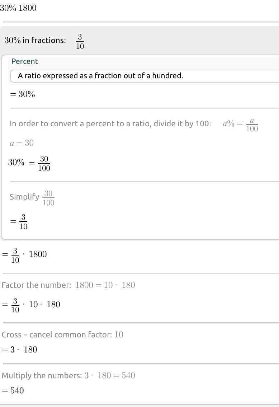Select the "= 30%" line
The width and height of the screenshot is (279, 407).
click(x=22, y=94)
